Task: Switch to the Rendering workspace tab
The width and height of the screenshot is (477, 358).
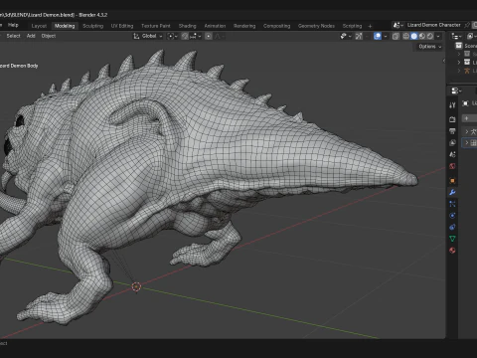Action: tap(244, 26)
